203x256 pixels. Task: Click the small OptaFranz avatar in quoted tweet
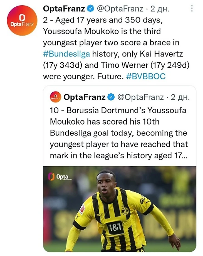56,97
